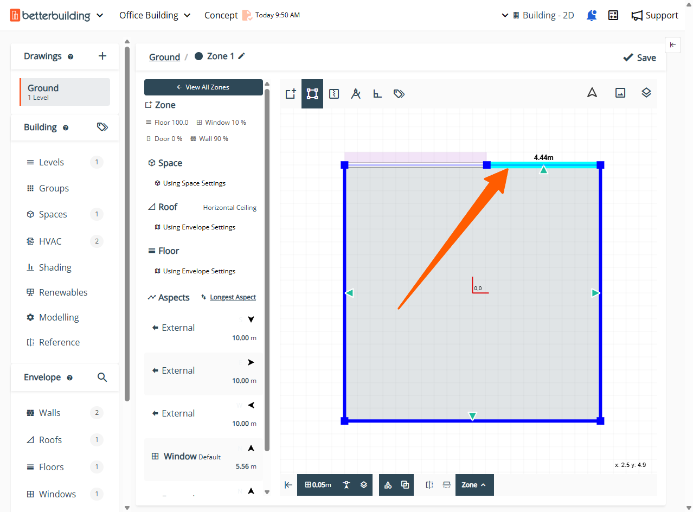
Task: Click the plus icon to add drawing
Action: coord(102,56)
